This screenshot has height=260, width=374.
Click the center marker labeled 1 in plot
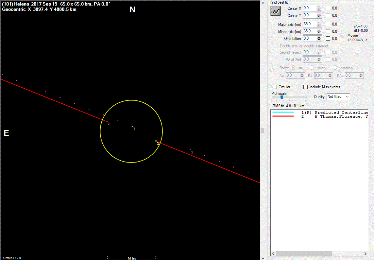pyautogui.click(x=132, y=127)
